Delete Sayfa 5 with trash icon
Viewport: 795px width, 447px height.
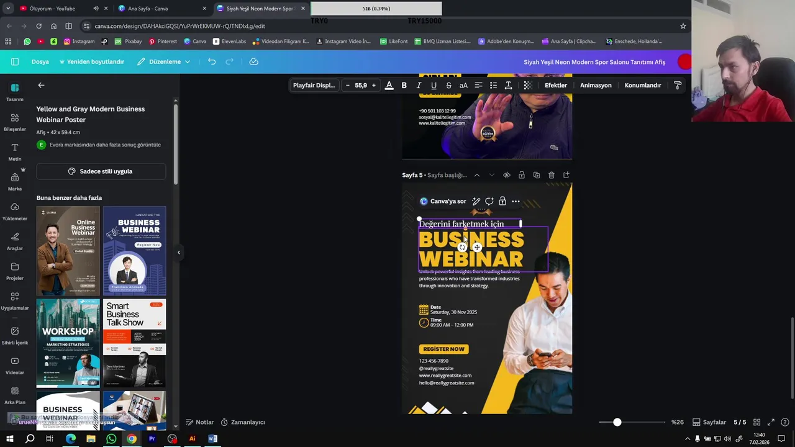pos(552,175)
